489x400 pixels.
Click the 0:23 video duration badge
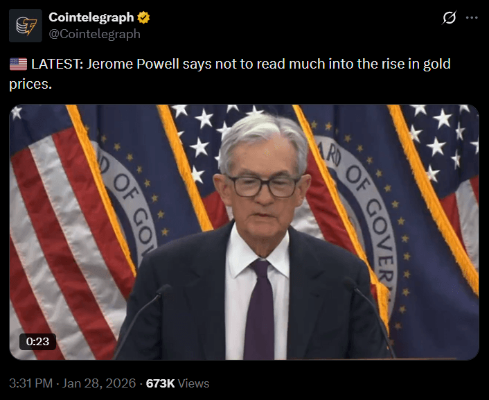37,341
